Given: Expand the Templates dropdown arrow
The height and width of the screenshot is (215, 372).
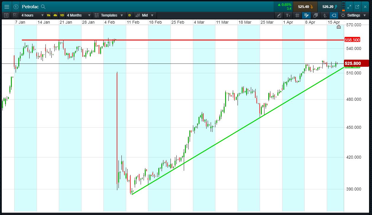Looking at the screenshot, I should coord(122,15).
